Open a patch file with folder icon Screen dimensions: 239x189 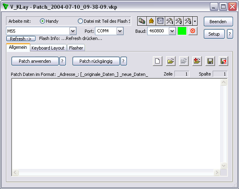tap(170, 61)
